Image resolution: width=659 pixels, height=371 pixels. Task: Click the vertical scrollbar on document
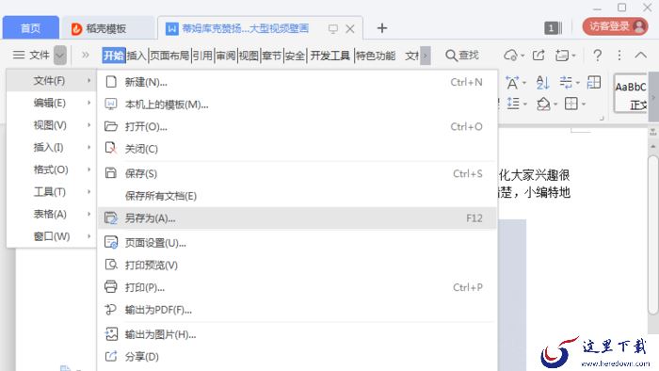pyautogui.click(x=652, y=235)
